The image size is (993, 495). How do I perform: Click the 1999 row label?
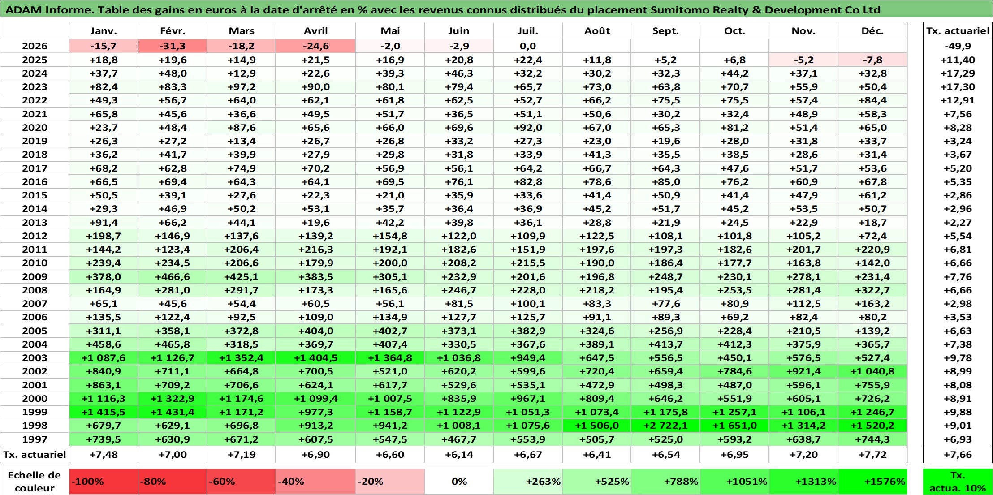click(35, 412)
